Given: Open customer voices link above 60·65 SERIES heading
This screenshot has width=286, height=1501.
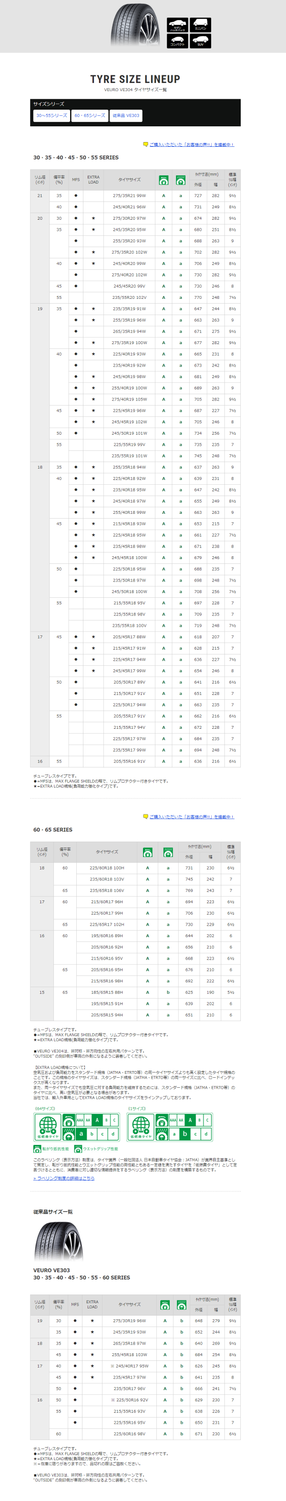Looking at the screenshot, I should coord(192,817).
